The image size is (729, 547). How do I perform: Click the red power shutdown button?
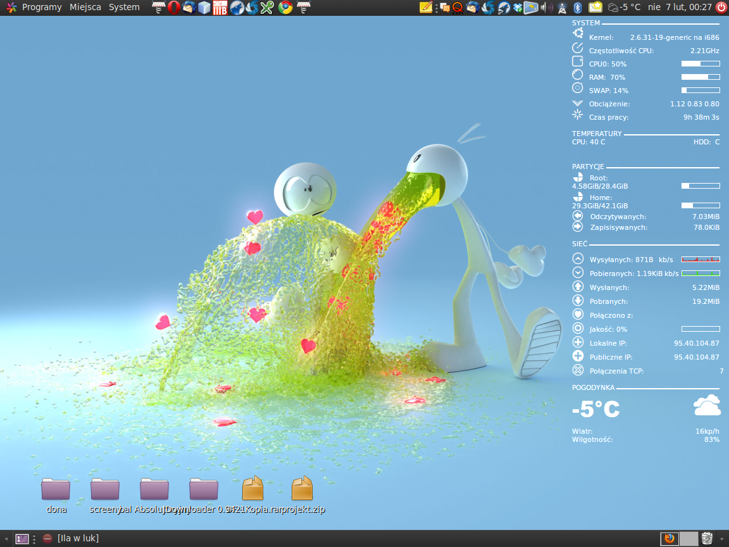click(721, 8)
